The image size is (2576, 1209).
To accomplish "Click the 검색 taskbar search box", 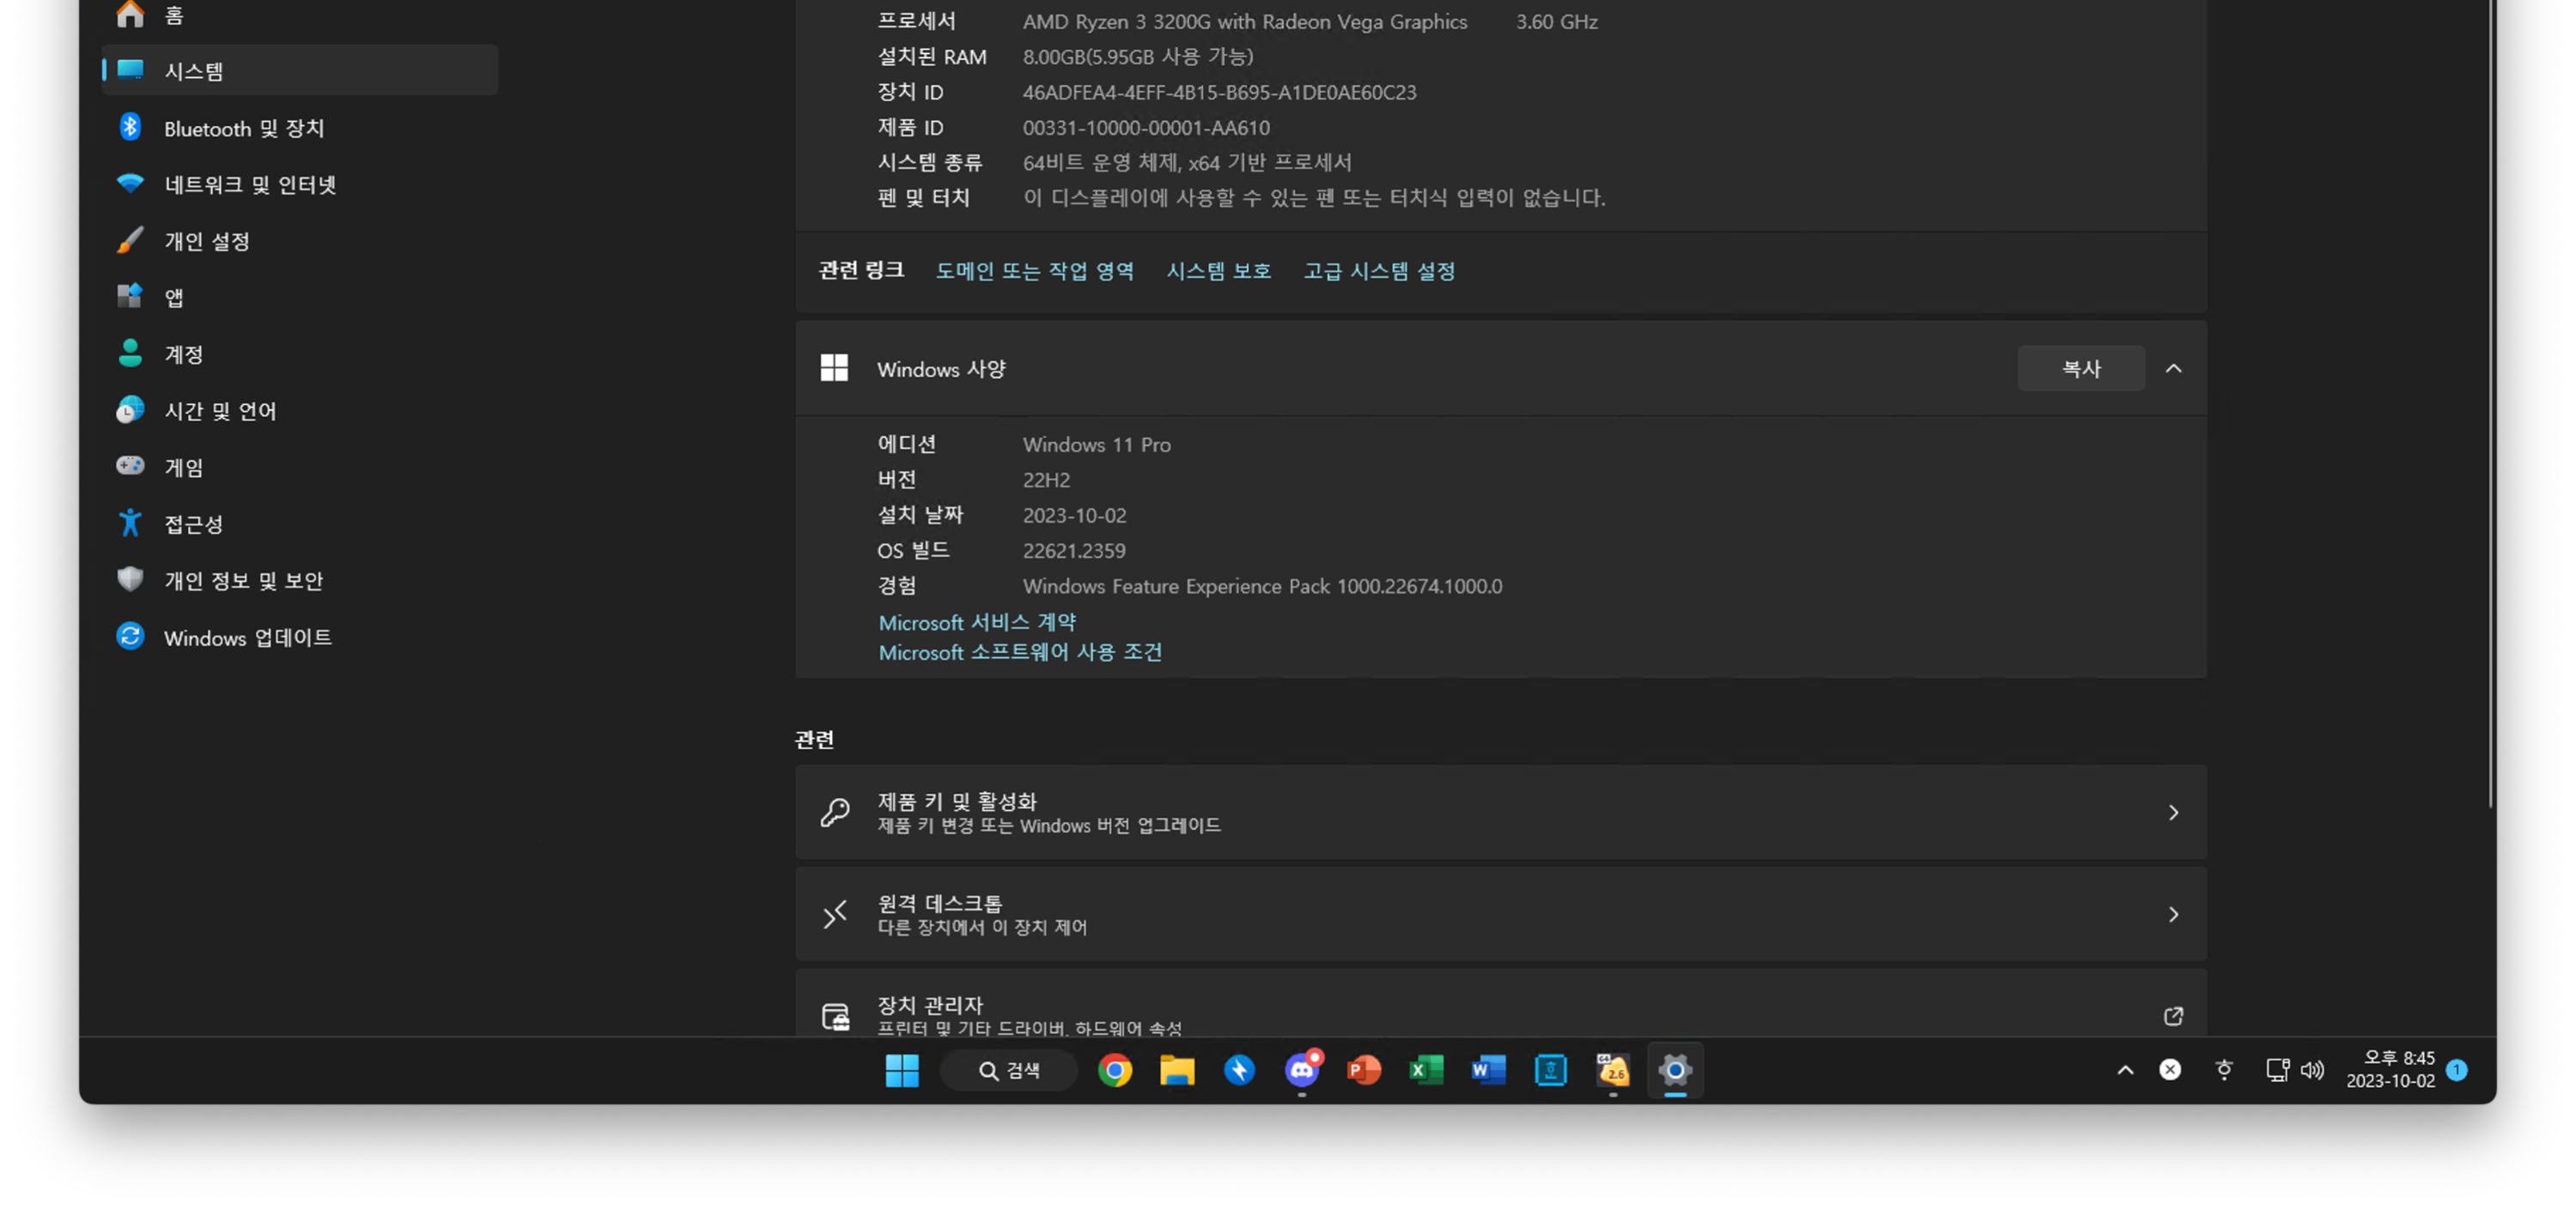I will [x=1008, y=1070].
